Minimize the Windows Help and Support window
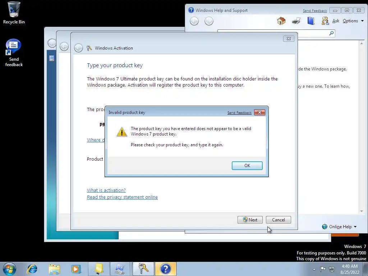 click(335, 10)
